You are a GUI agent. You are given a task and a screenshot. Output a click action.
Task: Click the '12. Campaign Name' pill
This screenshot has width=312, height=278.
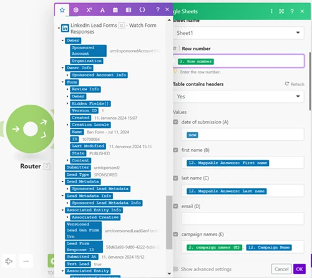pos(269,247)
